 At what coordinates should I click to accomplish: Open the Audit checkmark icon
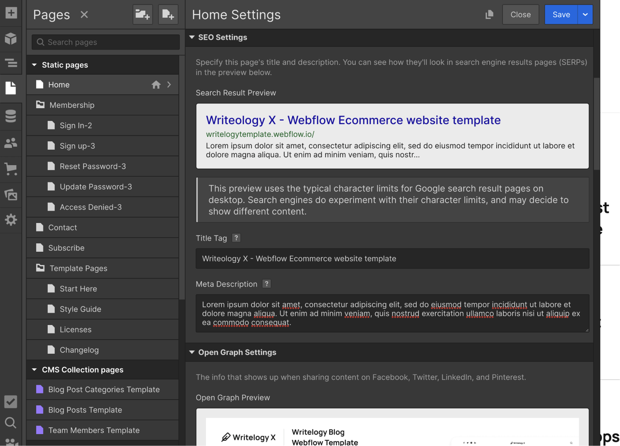click(x=11, y=401)
